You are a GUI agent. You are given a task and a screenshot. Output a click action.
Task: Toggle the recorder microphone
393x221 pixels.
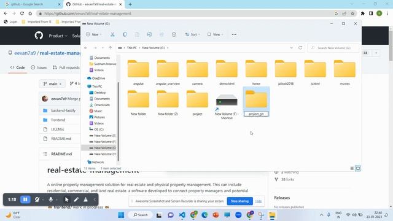click(x=50, y=200)
